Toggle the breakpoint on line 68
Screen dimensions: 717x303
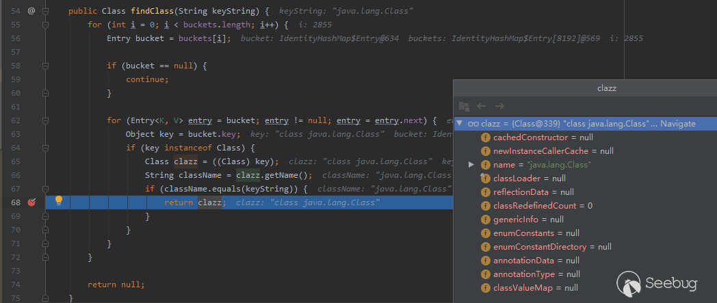coord(31,202)
